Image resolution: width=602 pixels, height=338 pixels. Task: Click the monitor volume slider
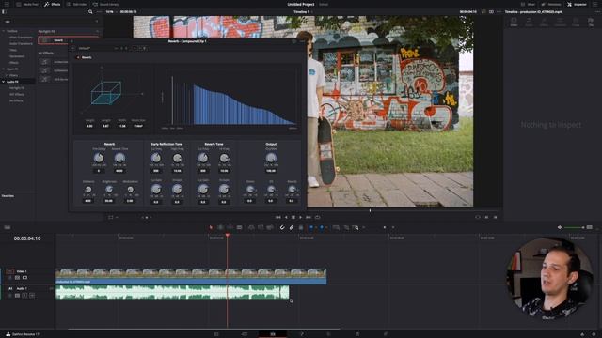(575, 227)
